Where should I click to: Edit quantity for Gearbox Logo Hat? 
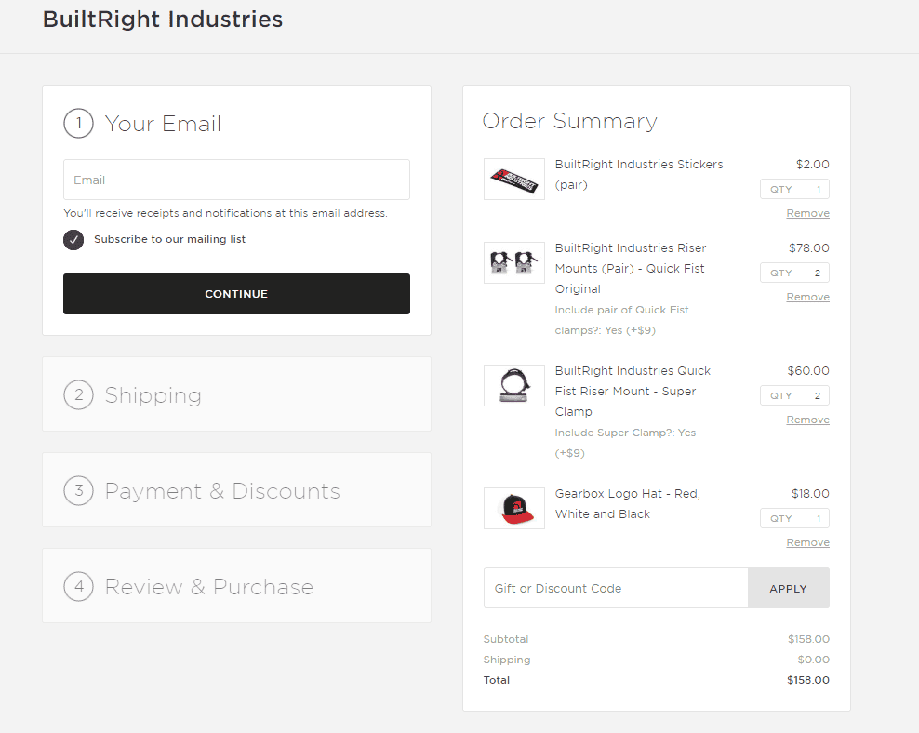794,518
